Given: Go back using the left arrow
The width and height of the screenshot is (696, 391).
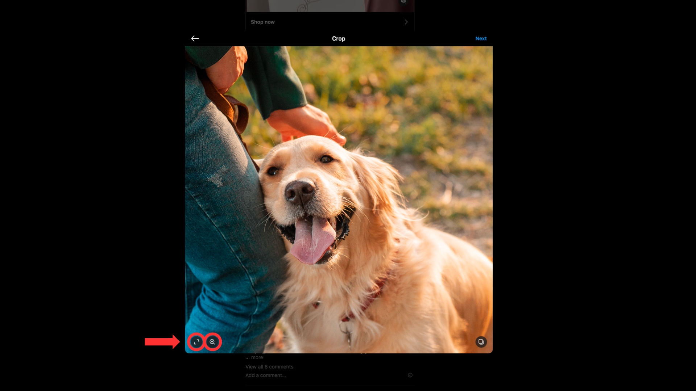Looking at the screenshot, I should click(x=195, y=38).
